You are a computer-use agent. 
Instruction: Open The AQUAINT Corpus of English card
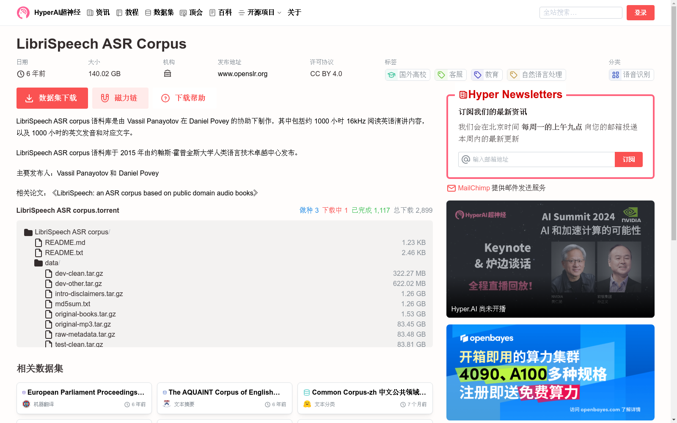click(x=225, y=398)
